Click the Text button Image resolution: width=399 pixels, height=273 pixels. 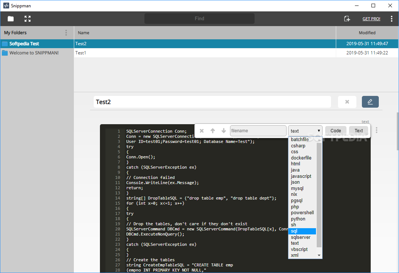359,131
